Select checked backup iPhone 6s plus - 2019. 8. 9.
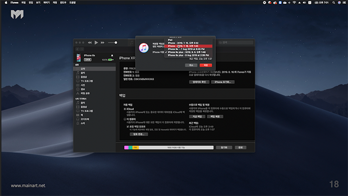Screen dimensions: 348x196 (188, 52)
